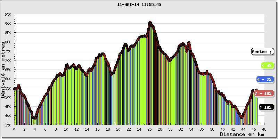Click the 48 km tick on the distance axis
This screenshot has width=278, height=139.
tap(264, 129)
